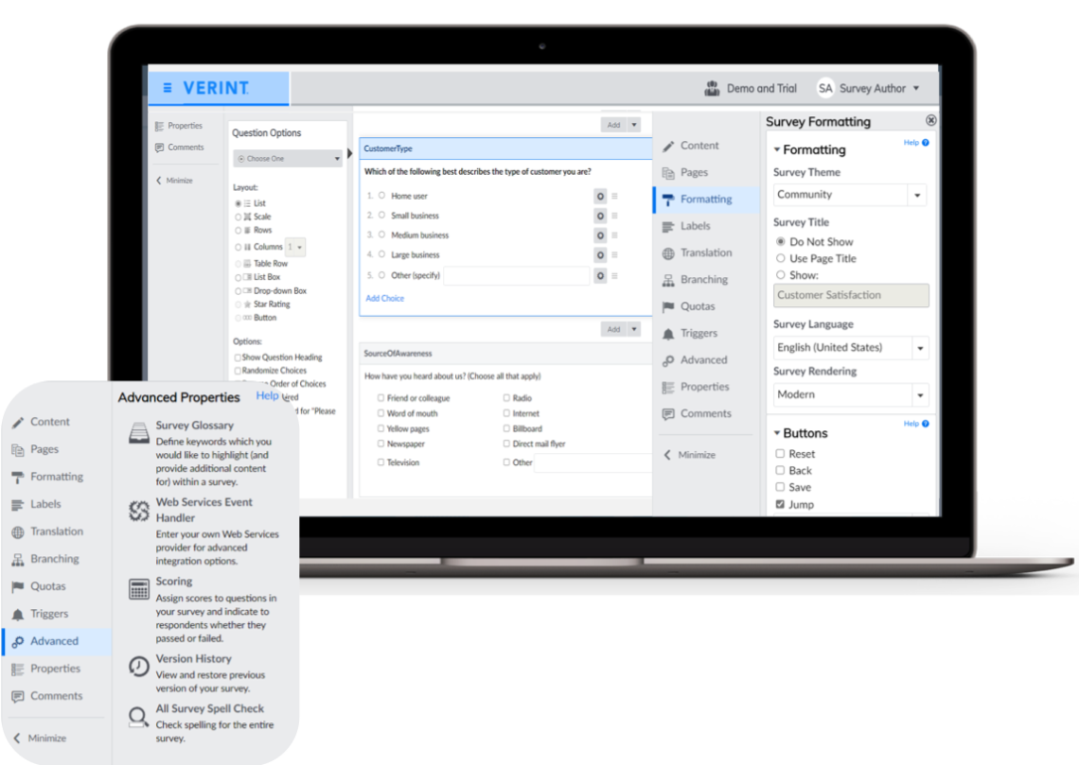Expand the Survey Language dropdown
Screen dimensions: 1079x765
(x=918, y=348)
